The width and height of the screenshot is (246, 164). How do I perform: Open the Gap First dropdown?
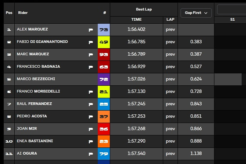(196, 13)
